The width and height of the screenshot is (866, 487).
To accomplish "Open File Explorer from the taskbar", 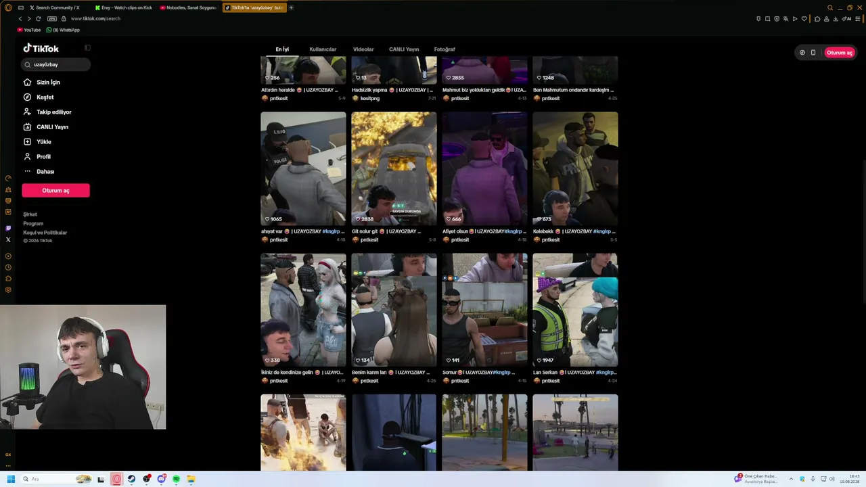I will coord(191,479).
